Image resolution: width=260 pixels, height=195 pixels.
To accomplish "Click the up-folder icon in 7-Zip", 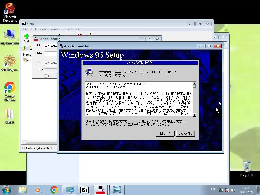I will point(24,48).
